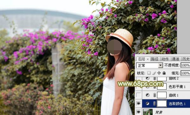Click the 填充 fill value field
The height and width of the screenshot is (115, 190).
pyautogui.click(x=185, y=73)
